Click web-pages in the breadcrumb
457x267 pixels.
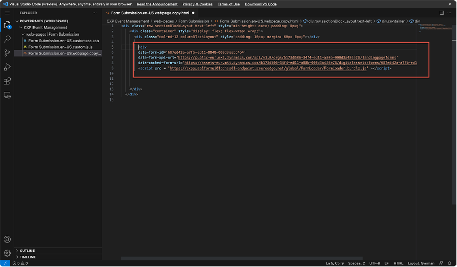(164, 21)
